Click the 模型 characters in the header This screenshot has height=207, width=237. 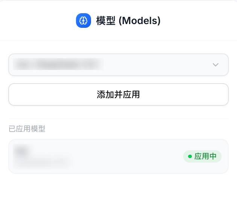106,21
